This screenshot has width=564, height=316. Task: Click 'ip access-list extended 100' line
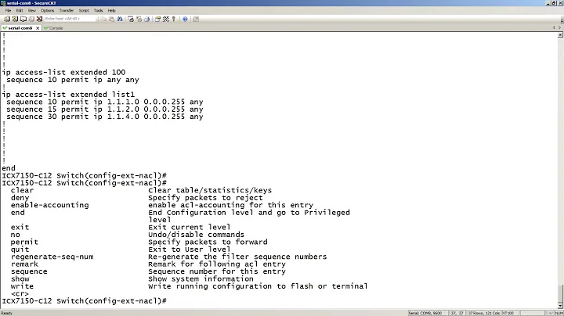pos(63,72)
